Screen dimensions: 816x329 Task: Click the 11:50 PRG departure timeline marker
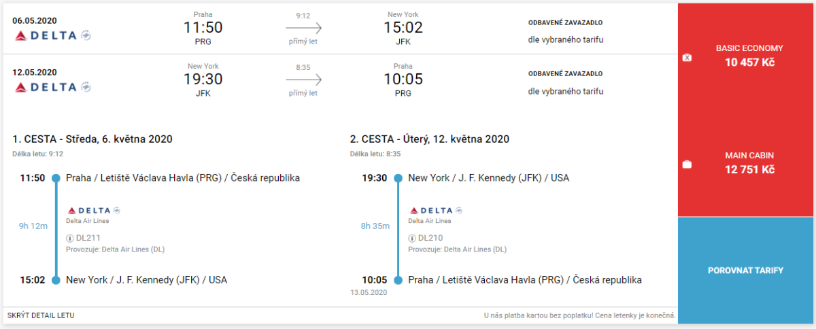[x=56, y=179]
